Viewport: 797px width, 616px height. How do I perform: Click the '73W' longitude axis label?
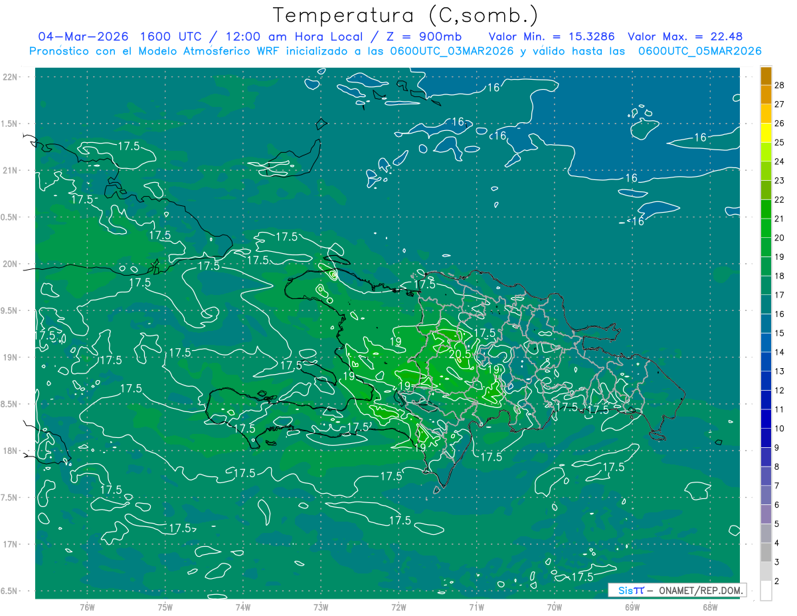(x=321, y=607)
